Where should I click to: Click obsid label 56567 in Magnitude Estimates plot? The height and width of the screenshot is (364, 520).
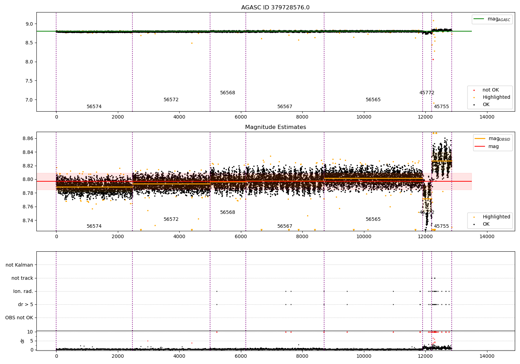pos(285,226)
